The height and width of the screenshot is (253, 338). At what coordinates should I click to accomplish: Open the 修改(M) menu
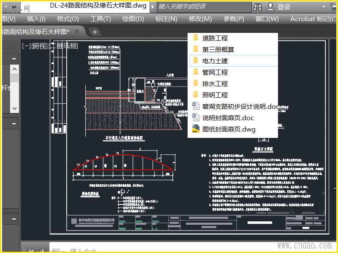200,19
